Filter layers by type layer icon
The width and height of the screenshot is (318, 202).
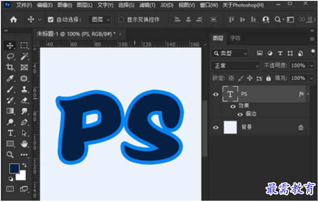point(280,53)
